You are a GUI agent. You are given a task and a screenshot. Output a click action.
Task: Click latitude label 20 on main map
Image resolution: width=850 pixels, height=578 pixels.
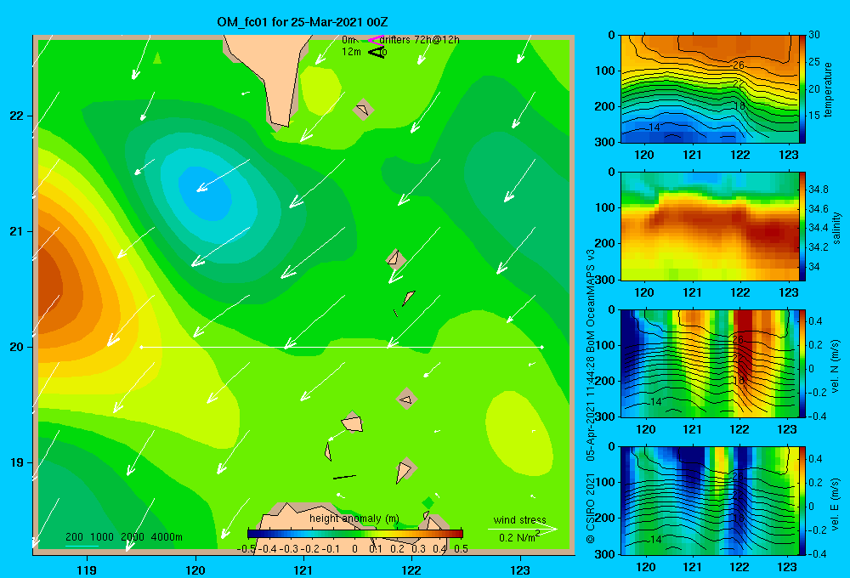point(16,347)
